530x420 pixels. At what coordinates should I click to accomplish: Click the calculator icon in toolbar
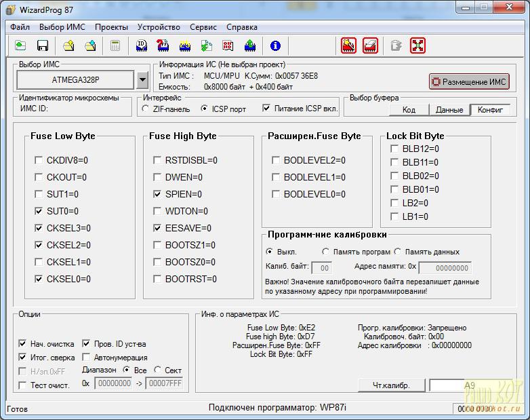click(115, 45)
